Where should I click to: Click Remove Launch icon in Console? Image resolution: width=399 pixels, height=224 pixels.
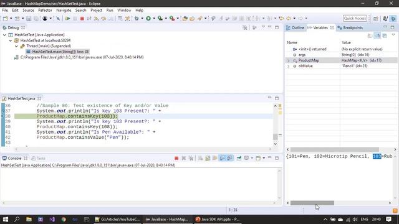point(184,158)
